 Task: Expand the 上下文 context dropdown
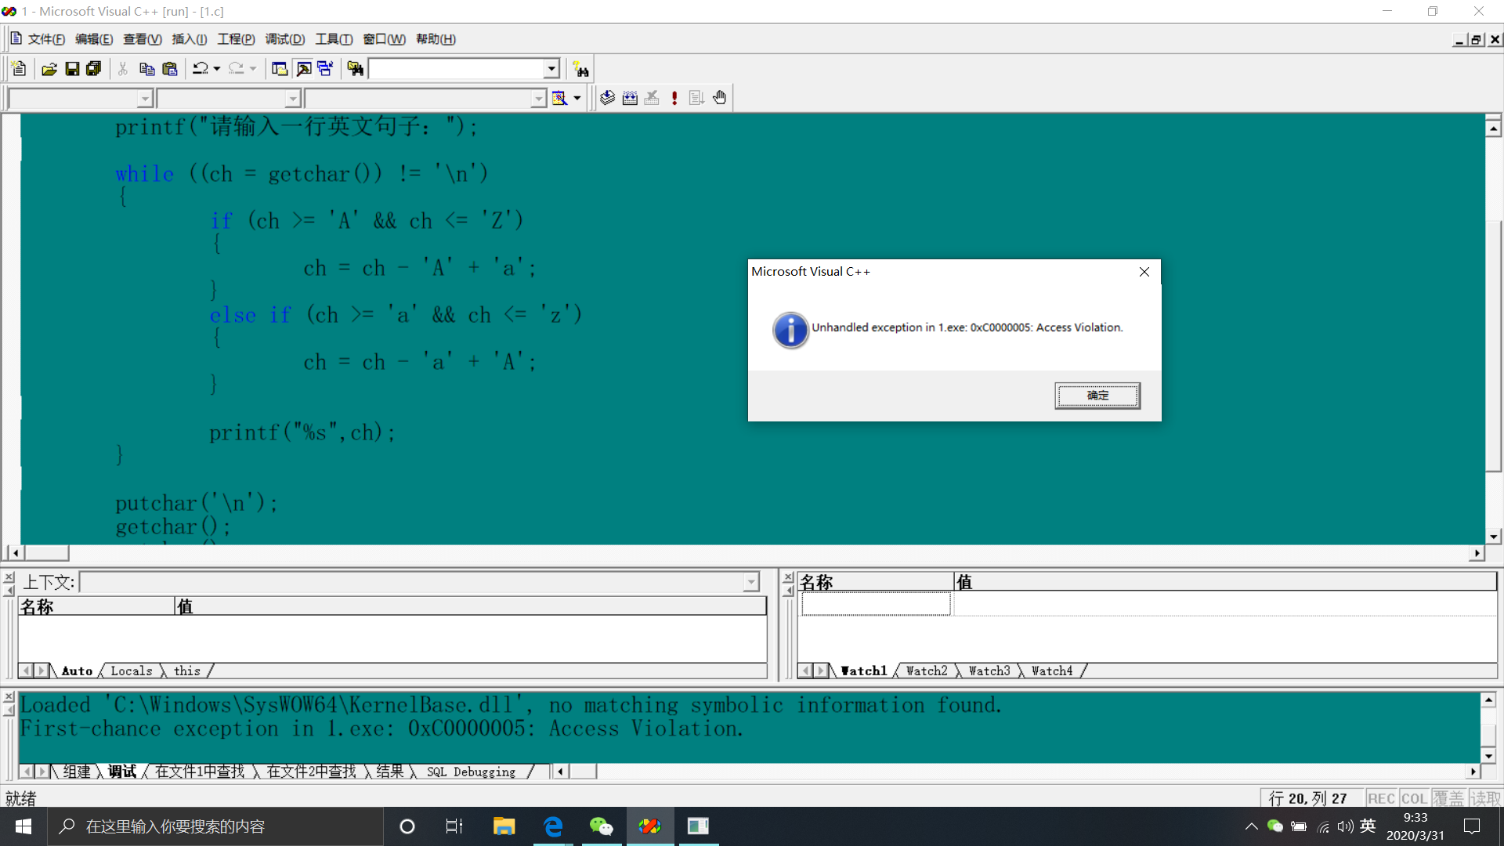(x=751, y=582)
